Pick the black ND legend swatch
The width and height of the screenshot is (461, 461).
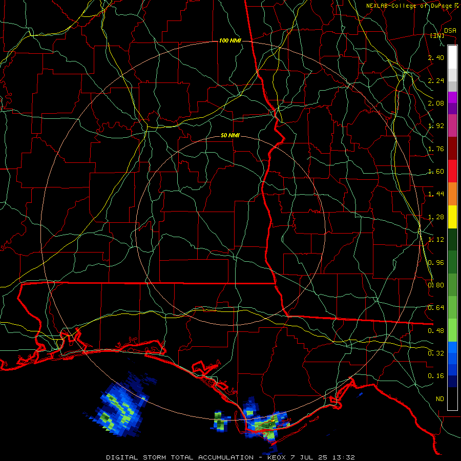point(452,399)
